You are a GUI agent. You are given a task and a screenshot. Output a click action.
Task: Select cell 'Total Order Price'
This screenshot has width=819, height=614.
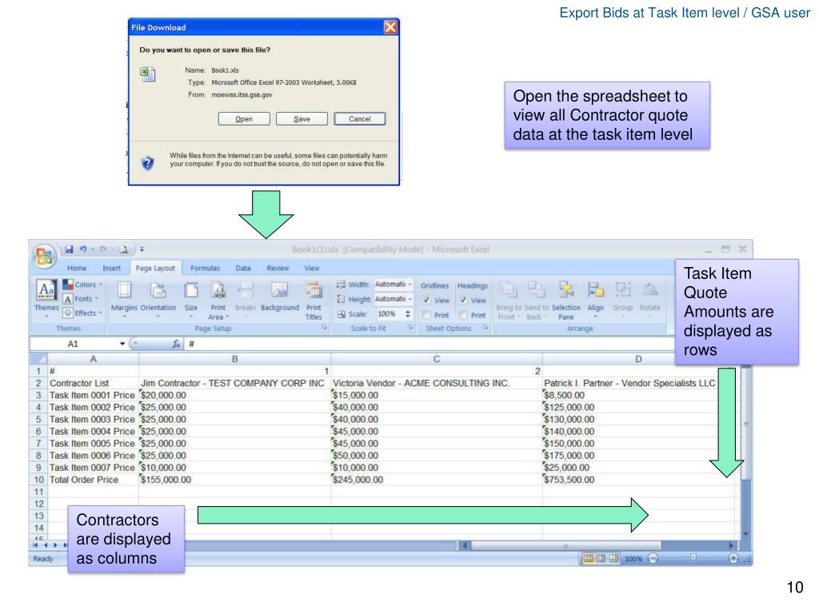pyautogui.click(x=93, y=480)
